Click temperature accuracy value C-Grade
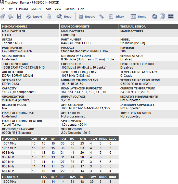Viewport: 178px width, 184px height. 126,76
